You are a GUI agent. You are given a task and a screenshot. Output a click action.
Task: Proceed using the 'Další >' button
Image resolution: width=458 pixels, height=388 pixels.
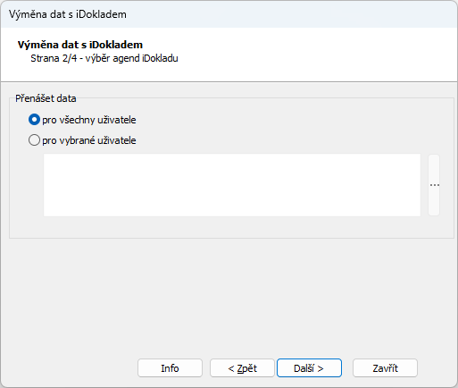click(x=309, y=368)
